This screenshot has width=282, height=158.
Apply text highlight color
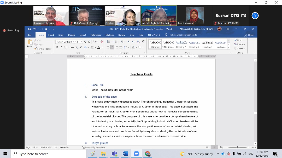tap(92, 47)
